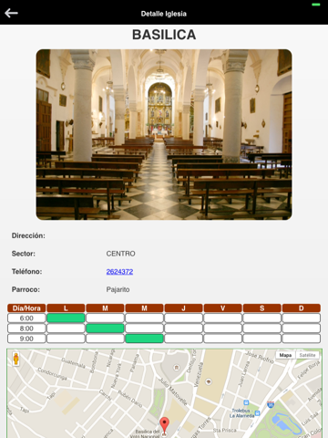The width and height of the screenshot is (328, 438).
Task: Switch map to Satélite view
Action: pyautogui.click(x=307, y=355)
